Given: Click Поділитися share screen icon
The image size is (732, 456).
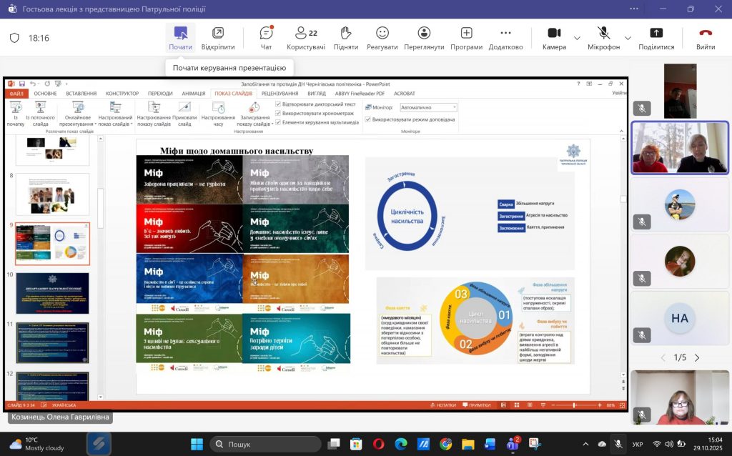Looking at the screenshot, I should [x=656, y=38].
